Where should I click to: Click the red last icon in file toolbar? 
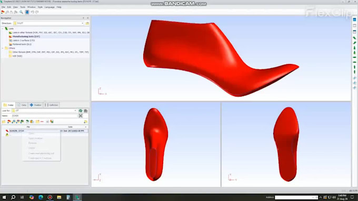[9, 122]
